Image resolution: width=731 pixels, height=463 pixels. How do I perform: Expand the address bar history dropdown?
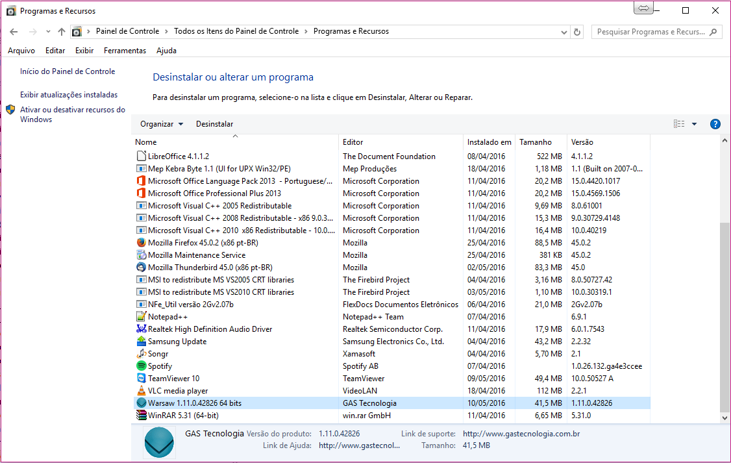click(x=564, y=32)
